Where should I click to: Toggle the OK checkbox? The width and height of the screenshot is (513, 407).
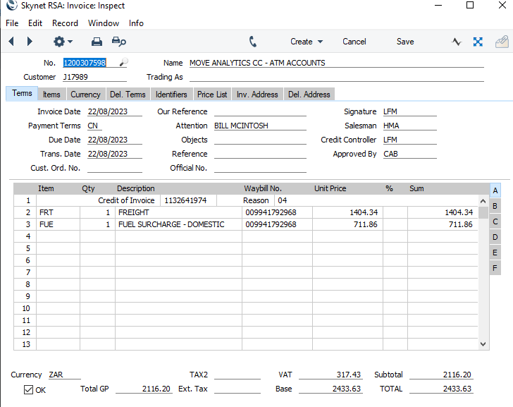pyautogui.click(x=28, y=389)
